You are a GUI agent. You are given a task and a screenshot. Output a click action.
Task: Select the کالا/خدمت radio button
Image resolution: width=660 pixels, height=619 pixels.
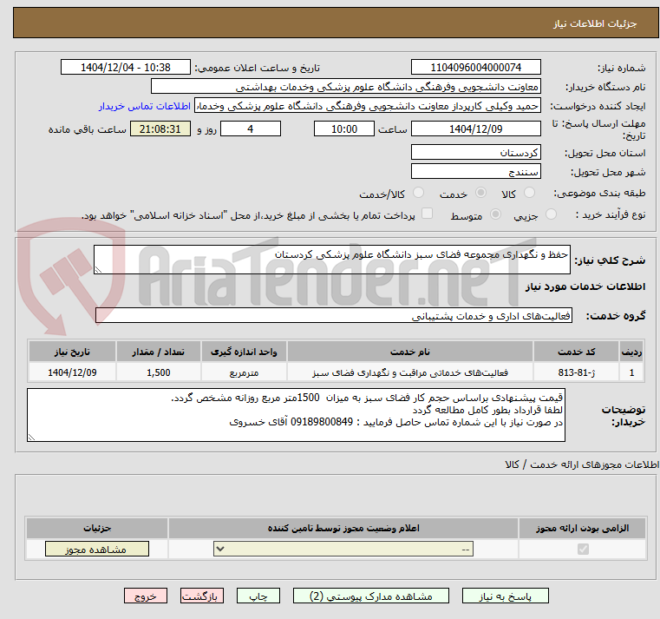click(418, 193)
